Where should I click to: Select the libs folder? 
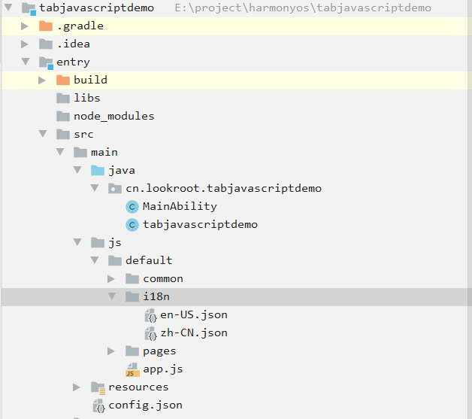pos(86,98)
